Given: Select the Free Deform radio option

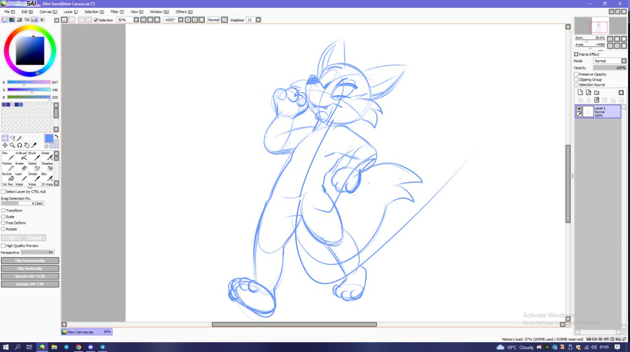Looking at the screenshot, I should (3, 223).
